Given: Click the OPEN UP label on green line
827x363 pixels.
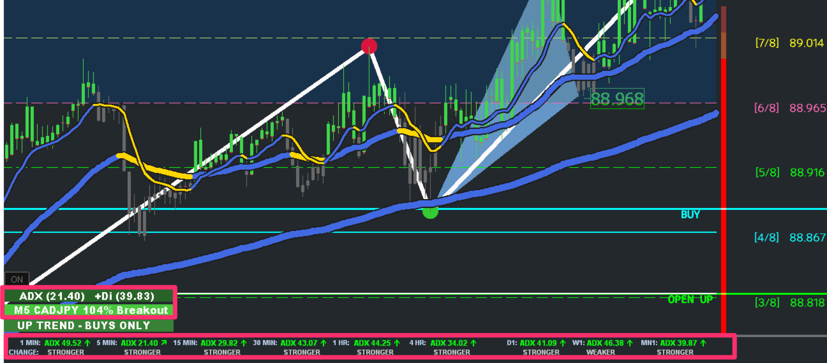Looking at the screenshot, I should (690, 299).
